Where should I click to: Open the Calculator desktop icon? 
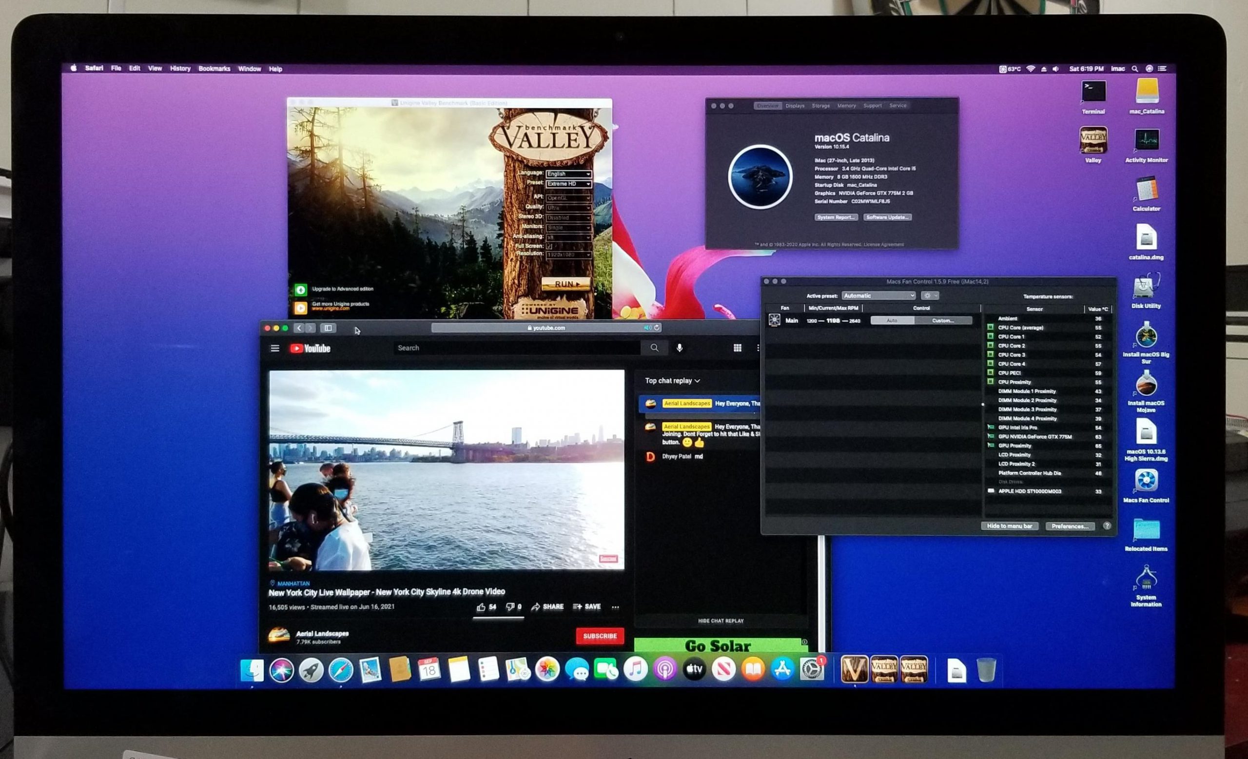pos(1147,194)
